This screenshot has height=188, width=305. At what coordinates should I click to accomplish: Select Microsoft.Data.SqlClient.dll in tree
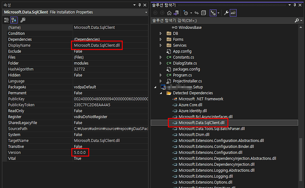pos(202,123)
